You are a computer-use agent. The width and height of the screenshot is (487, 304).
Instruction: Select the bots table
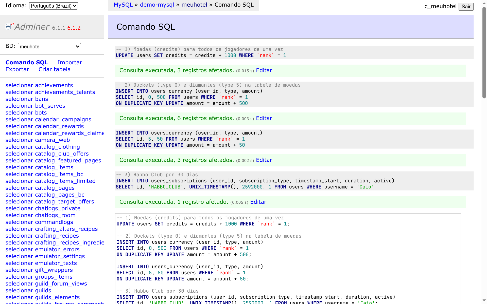(x=26, y=112)
